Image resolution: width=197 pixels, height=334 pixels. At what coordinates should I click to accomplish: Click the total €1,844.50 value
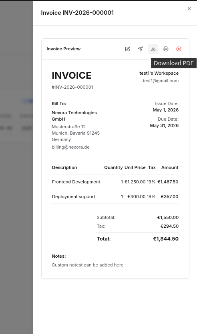166,239
